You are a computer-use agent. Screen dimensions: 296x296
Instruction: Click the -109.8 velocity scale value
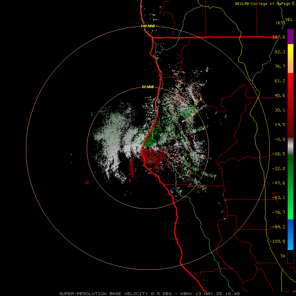(x=278, y=241)
